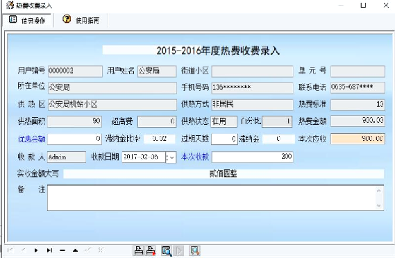Switch to the 信息操作 tab
Screen dimensions: 395x258
(27, 20)
